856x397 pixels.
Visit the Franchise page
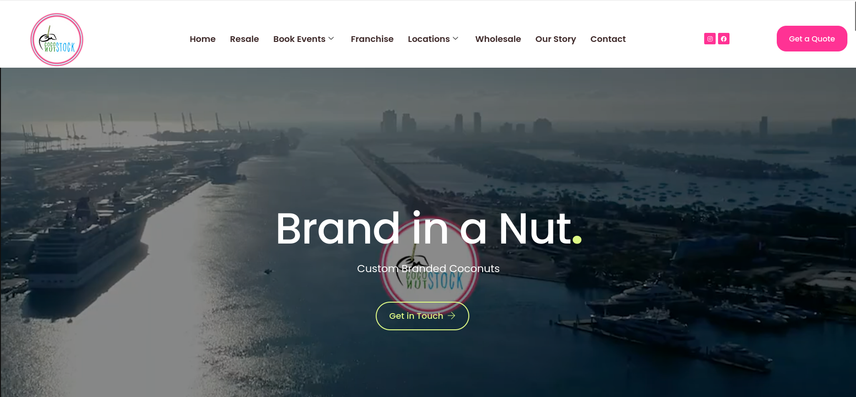tap(372, 39)
